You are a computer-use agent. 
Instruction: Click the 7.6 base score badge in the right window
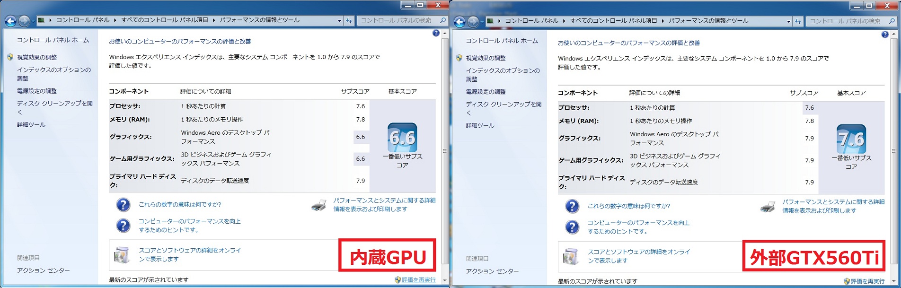(851, 139)
